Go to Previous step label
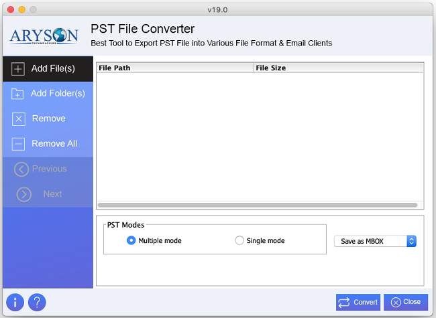This screenshot has width=436, height=318. click(50, 169)
